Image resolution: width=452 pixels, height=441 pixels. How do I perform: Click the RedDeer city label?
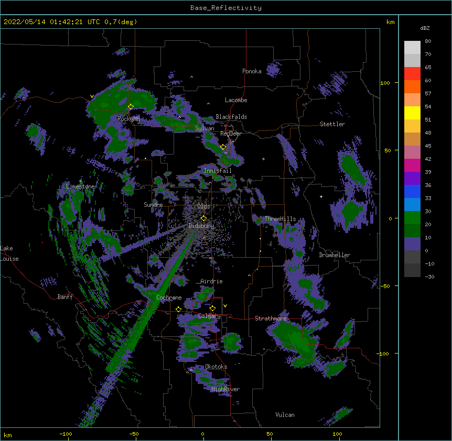pyautogui.click(x=231, y=134)
